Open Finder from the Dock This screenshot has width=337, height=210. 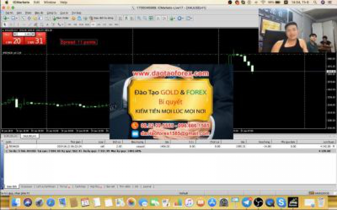pos(16,202)
